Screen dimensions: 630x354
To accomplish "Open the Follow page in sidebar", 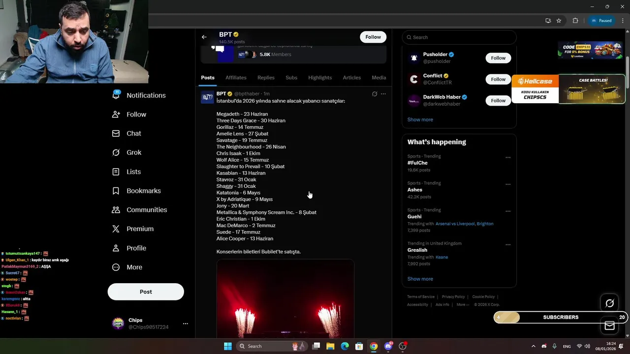I will pyautogui.click(x=129, y=114).
